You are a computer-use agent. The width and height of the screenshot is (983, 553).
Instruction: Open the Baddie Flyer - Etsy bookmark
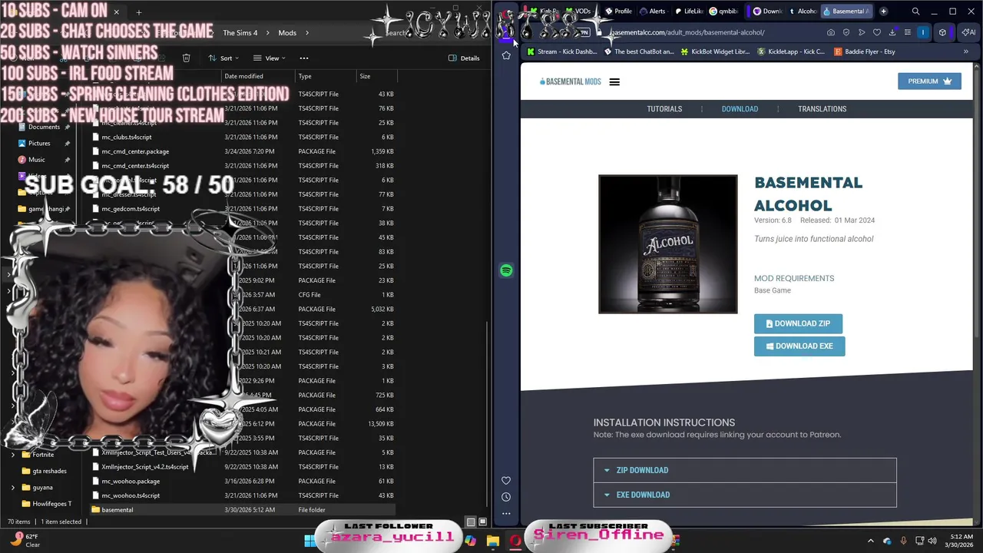click(864, 51)
